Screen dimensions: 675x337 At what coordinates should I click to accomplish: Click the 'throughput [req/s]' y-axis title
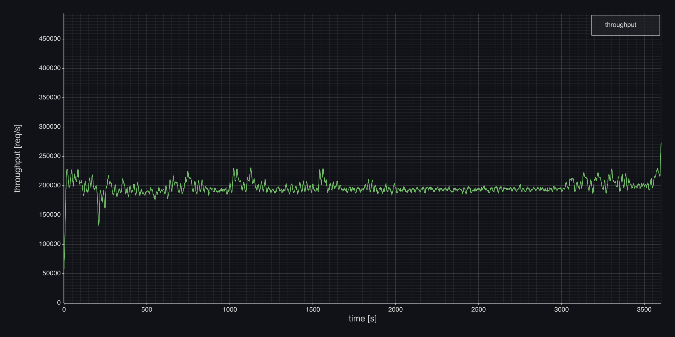18,158
